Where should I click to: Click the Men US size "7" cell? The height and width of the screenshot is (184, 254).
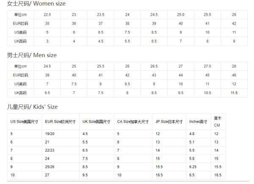pyautogui.click(x=47, y=84)
